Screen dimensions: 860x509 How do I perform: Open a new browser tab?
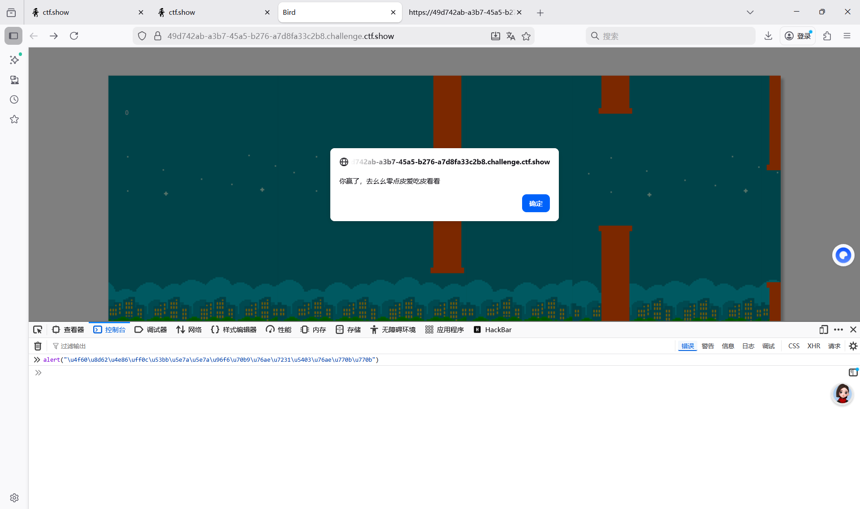pos(540,13)
